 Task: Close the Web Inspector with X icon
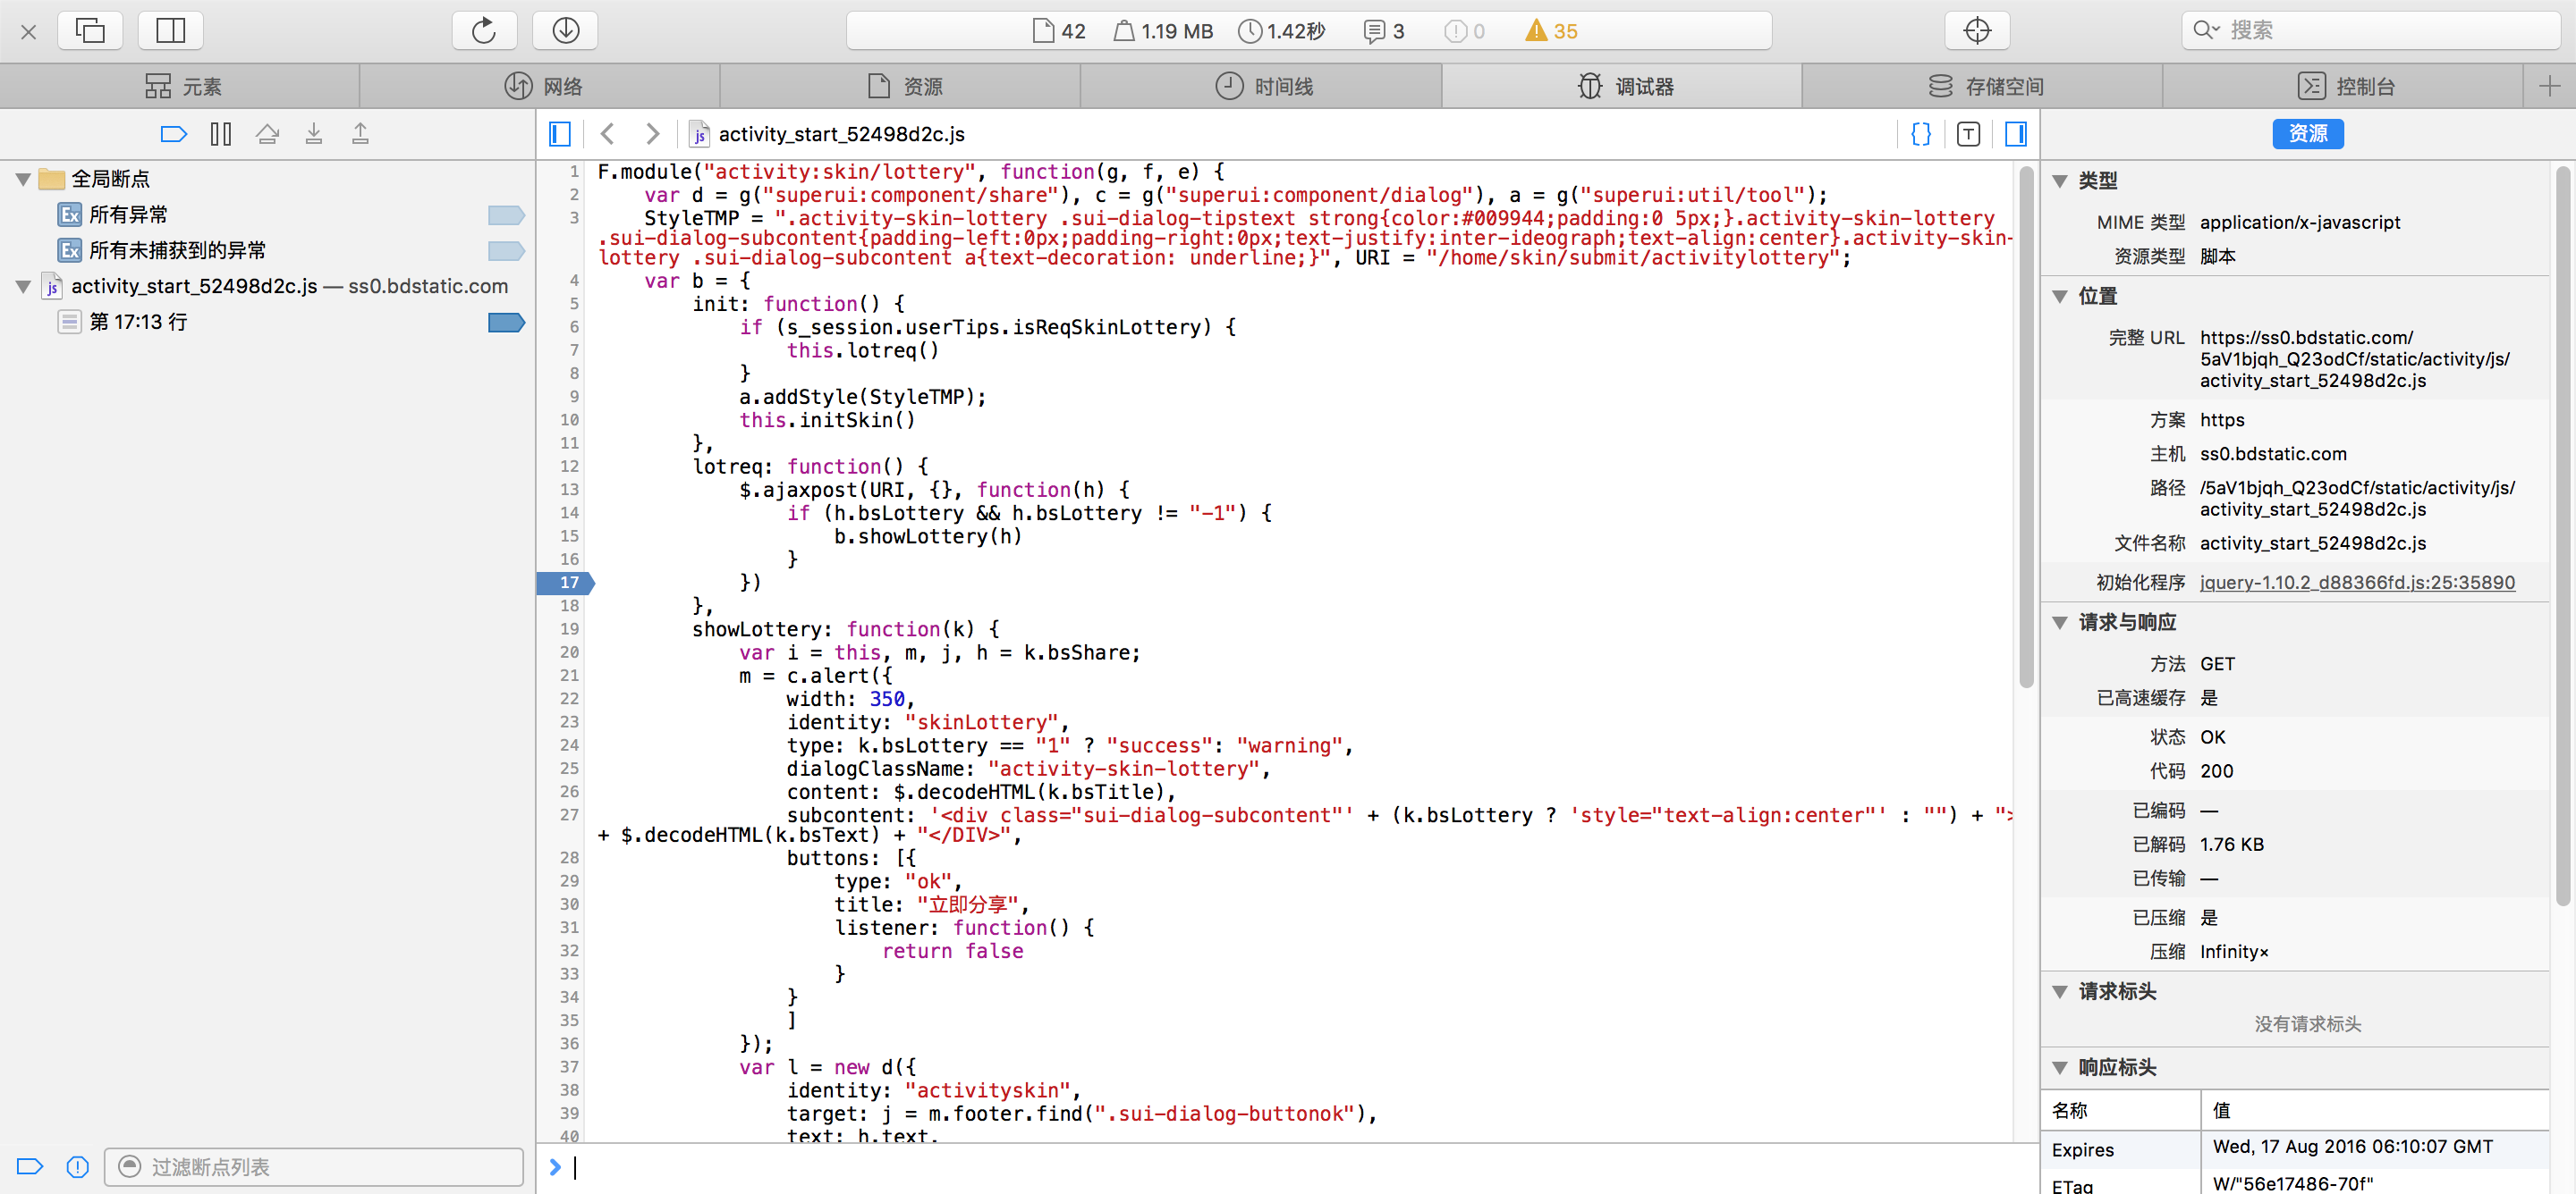28,31
